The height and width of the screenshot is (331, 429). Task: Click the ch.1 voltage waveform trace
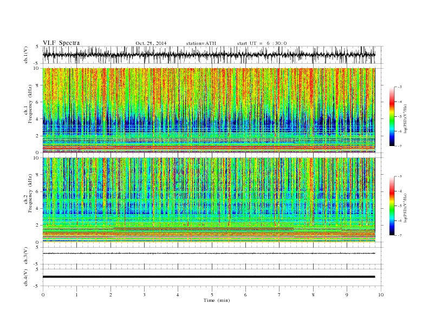209,55
